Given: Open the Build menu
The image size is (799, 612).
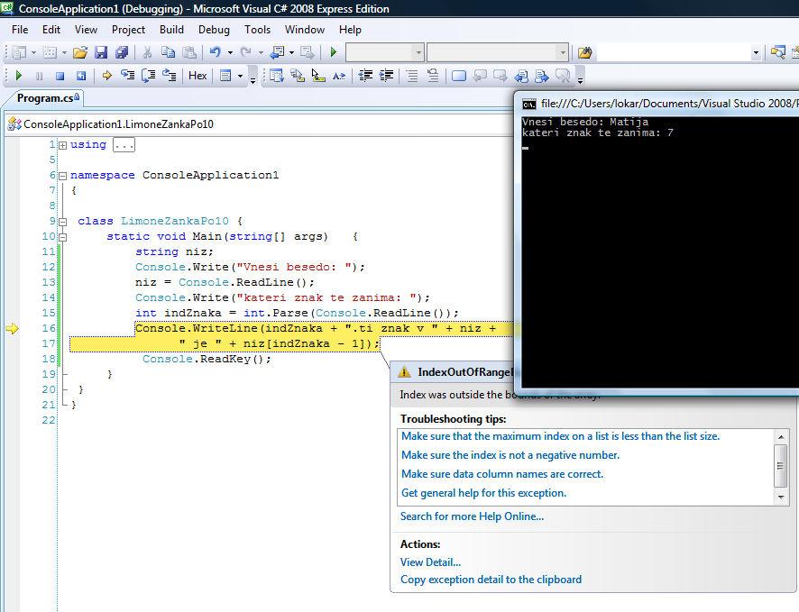Looking at the screenshot, I should pyautogui.click(x=171, y=30).
